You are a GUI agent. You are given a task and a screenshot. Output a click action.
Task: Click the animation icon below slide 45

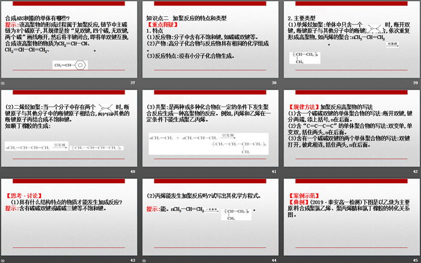point(285,259)
